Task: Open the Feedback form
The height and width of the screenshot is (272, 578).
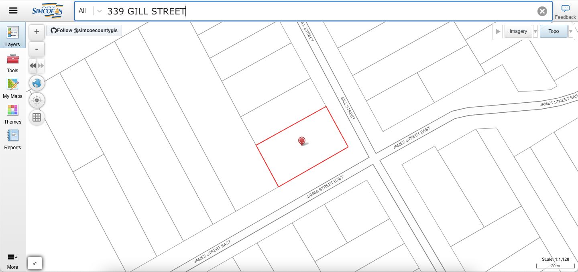Action: coord(565,12)
